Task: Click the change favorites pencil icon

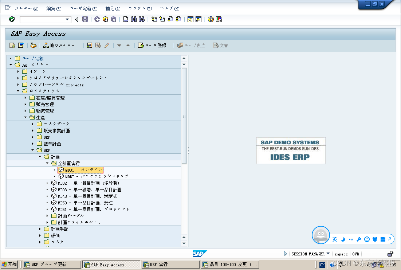Action: pos(107,45)
